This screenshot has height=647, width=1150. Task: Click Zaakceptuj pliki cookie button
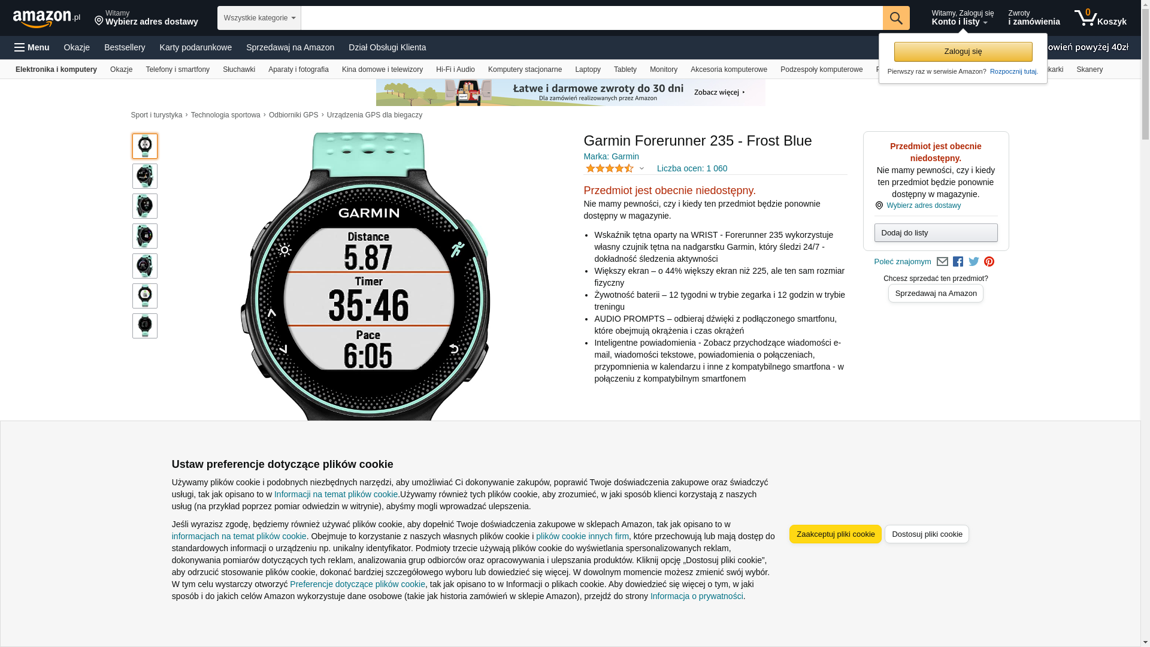point(836,534)
